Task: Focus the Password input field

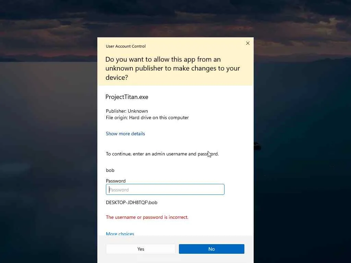Action: click(165, 189)
